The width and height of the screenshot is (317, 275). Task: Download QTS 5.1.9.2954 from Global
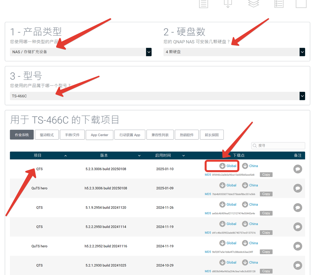point(228,204)
